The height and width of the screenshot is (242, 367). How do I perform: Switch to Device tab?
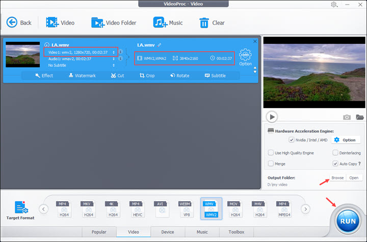[168, 232]
